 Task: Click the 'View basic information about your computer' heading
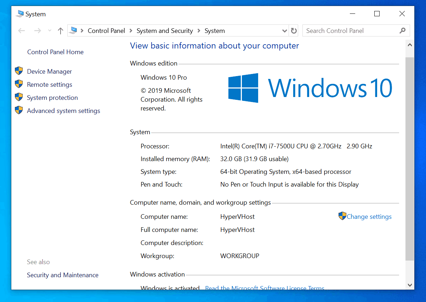[215, 46]
